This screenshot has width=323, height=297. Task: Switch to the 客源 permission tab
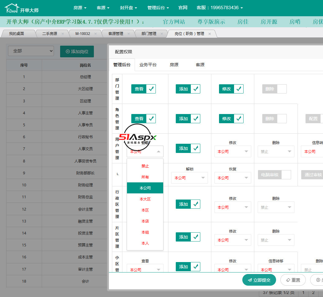200,65
